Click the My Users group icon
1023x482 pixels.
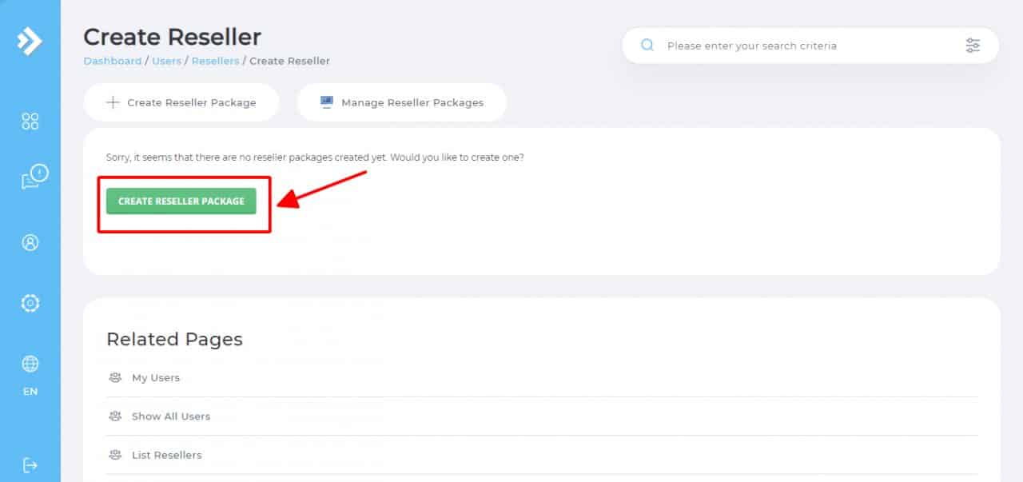point(114,376)
